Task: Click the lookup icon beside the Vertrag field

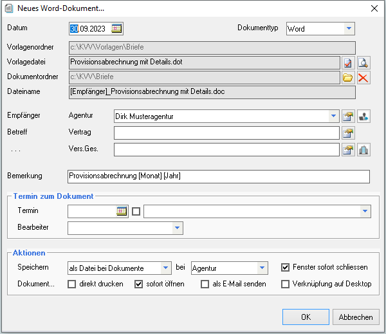Action: tap(348, 133)
